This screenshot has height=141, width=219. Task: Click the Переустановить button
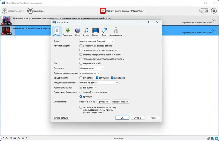tap(120, 102)
